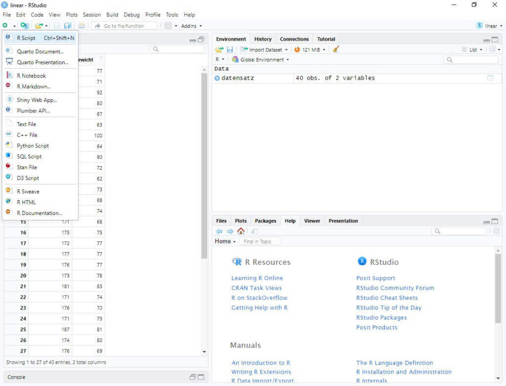Image resolution: width=506 pixels, height=386 pixels.
Task: Expand the Addins dropdown menu
Action: tap(192, 26)
